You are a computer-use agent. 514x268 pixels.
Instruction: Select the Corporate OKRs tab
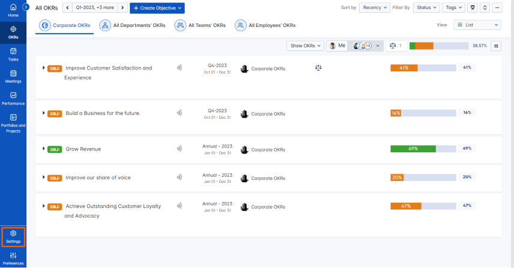tap(65, 25)
